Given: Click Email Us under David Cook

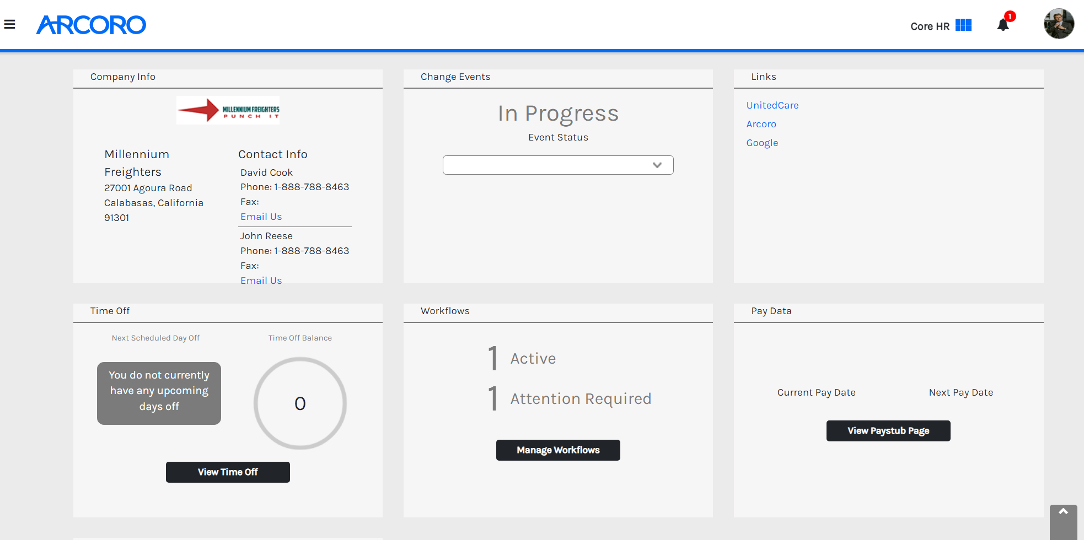Looking at the screenshot, I should (261, 217).
